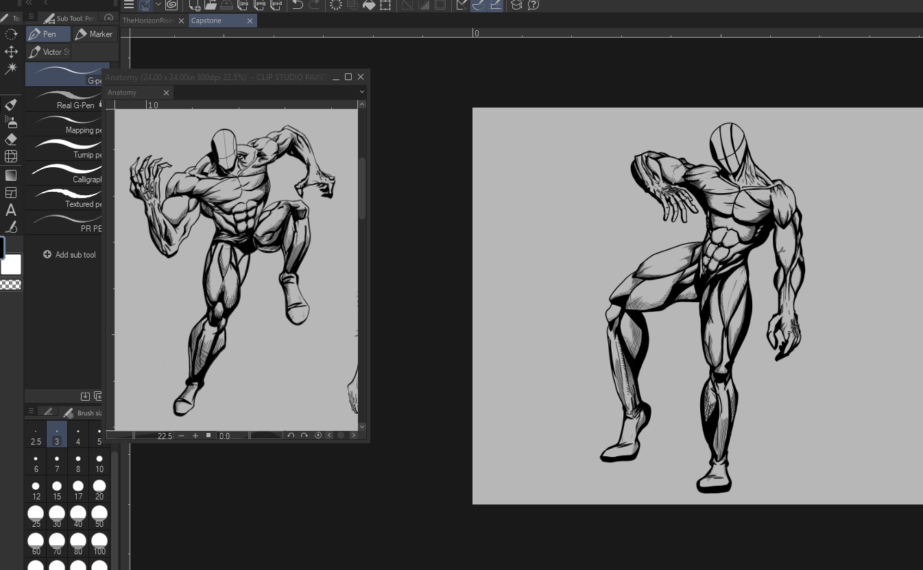Open the Sub Tool panel menu
923x570 pixels.
pos(31,18)
